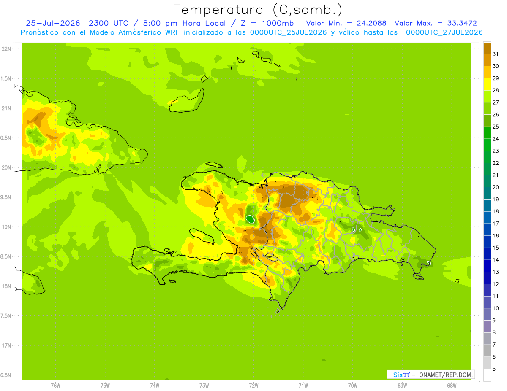Image resolution: width=507 pixels, height=391 pixels.
Task: Click the 'Valor Min. = 24.2088' value
Action: coord(346,23)
